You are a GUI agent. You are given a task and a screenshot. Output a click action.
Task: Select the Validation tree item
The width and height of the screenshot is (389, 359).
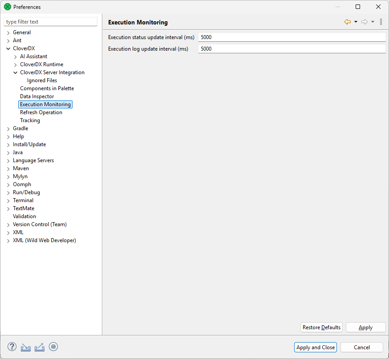24,216
